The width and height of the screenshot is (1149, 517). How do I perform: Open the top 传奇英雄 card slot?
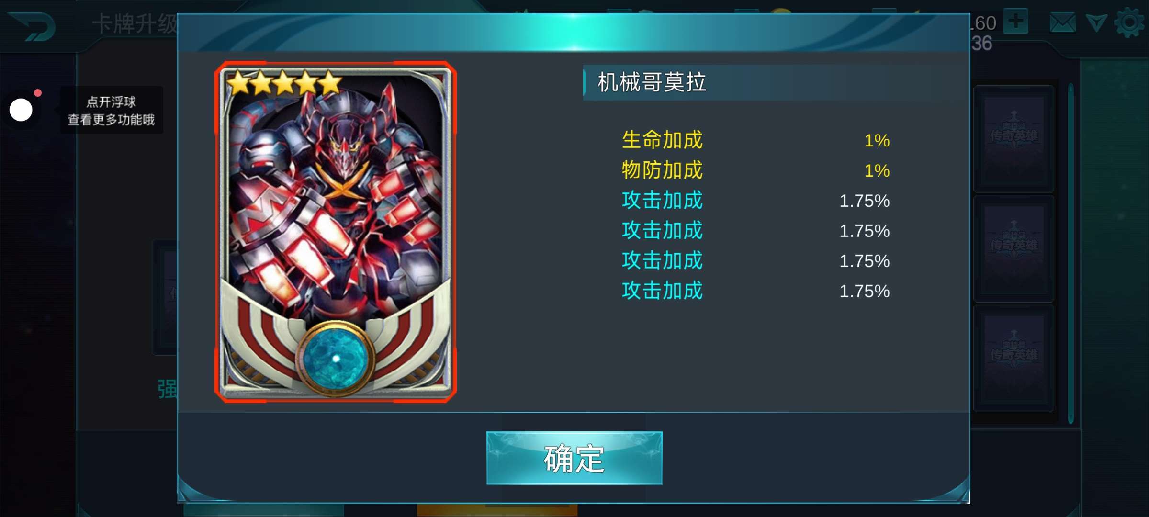tap(1014, 139)
